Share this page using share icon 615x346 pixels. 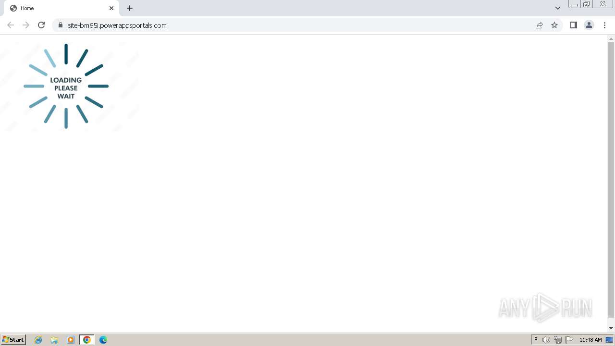point(539,25)
